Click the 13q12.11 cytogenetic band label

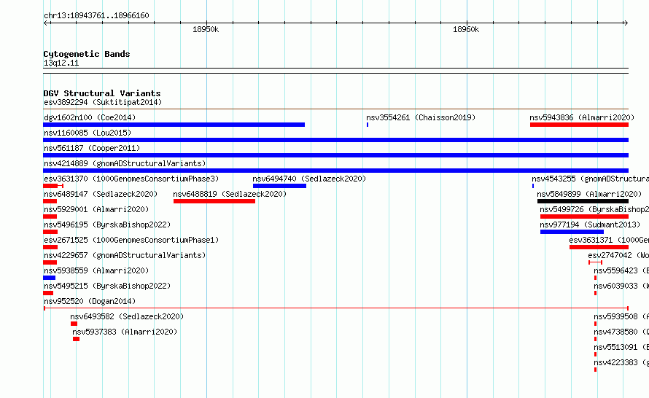61,63
